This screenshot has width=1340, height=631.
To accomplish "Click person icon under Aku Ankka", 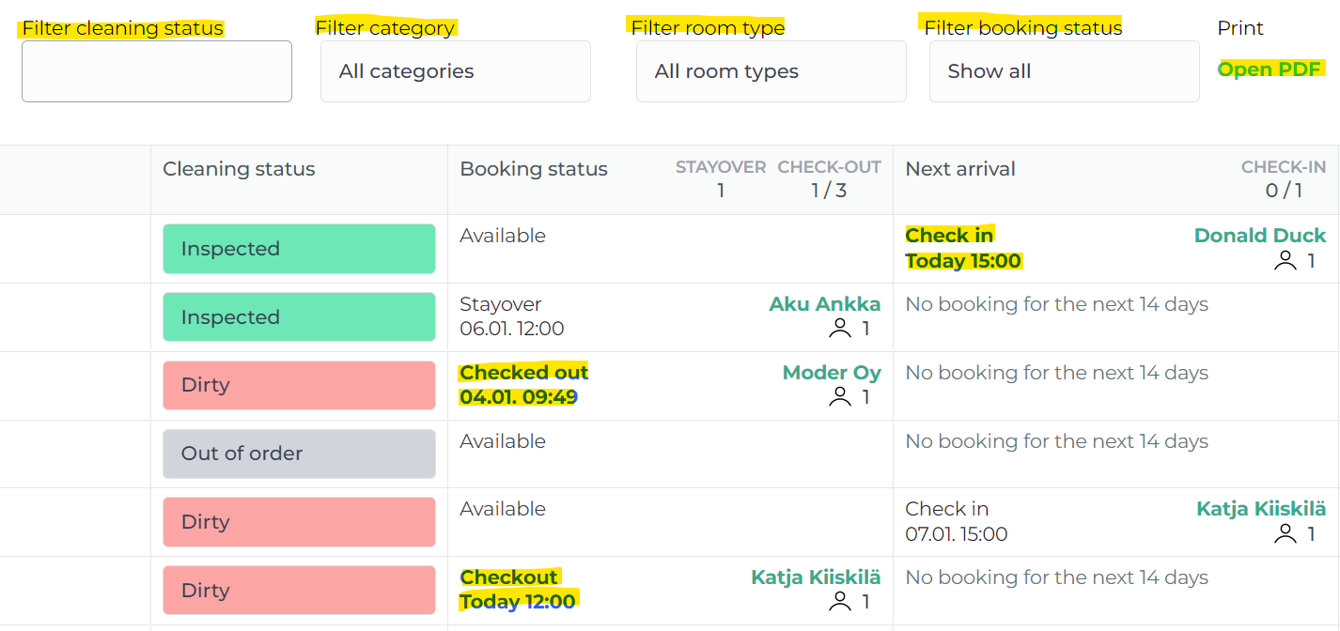I will (839, 329).
